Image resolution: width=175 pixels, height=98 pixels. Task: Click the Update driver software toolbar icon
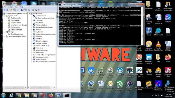pyautogui.click(x=33, y=10)
